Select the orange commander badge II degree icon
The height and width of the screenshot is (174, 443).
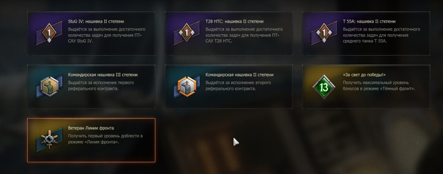point(187,87)
